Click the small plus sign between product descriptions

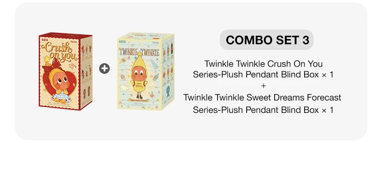point(263,86)
